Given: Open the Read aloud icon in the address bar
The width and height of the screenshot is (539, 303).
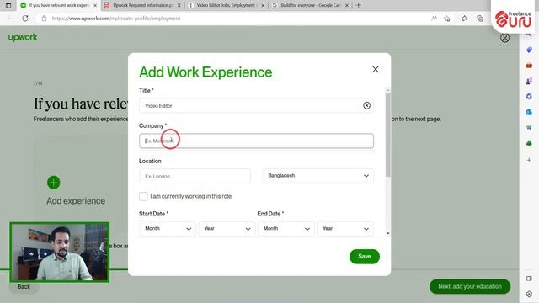Looking at the screenshot, I should [x=434, y=19].
